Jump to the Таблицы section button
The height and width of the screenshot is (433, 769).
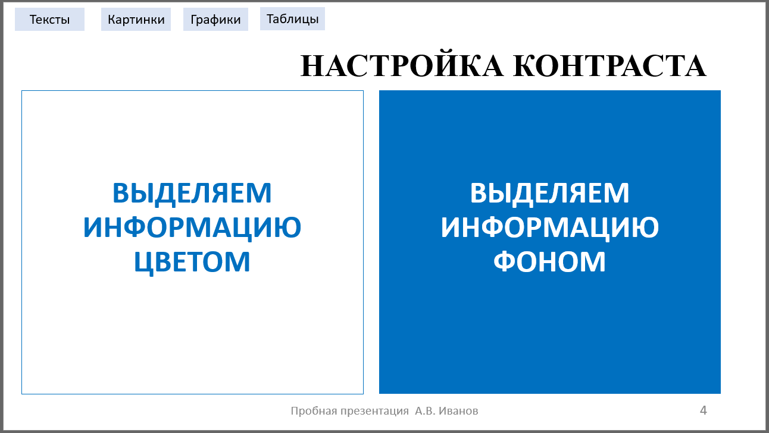tap(292, 19)
